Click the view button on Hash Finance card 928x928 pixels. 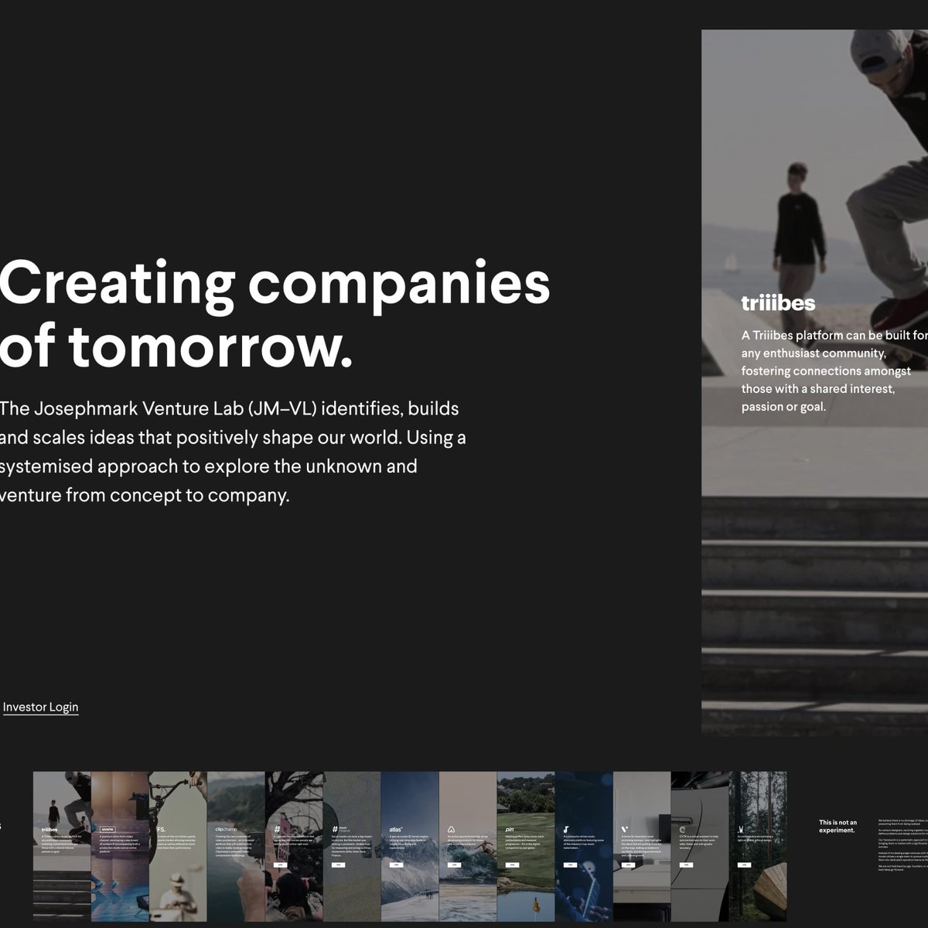pyautogui.click(x=338, y=865)
